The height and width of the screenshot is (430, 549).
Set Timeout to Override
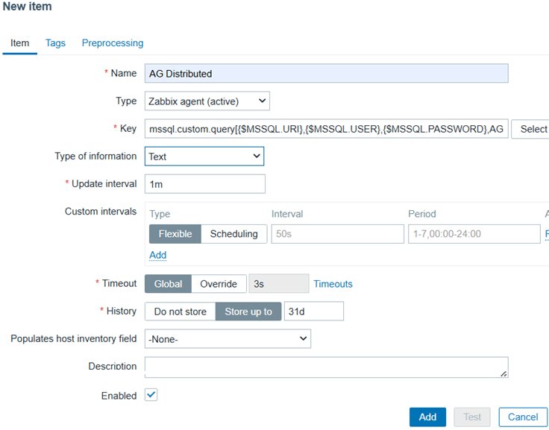tap(219, 284)
